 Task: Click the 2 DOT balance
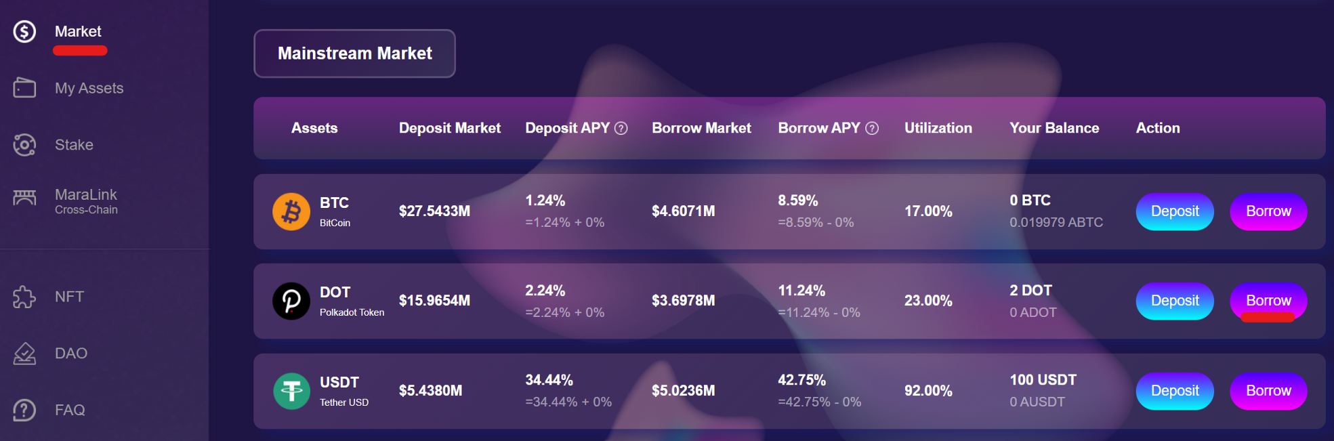[x=1030, y=291]
